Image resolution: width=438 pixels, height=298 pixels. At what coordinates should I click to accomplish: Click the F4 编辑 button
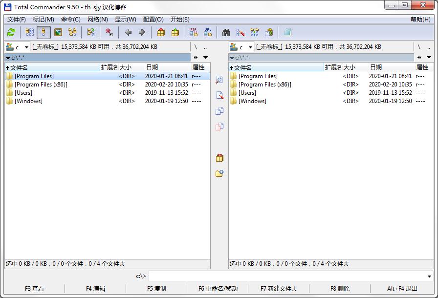tap(95, 289)
